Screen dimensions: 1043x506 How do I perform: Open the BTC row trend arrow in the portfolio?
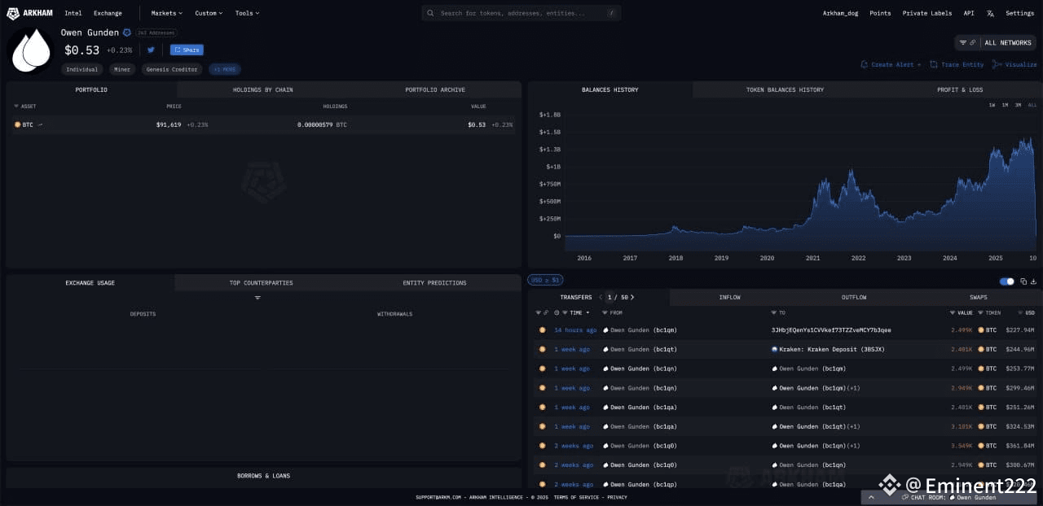(40, 124)
